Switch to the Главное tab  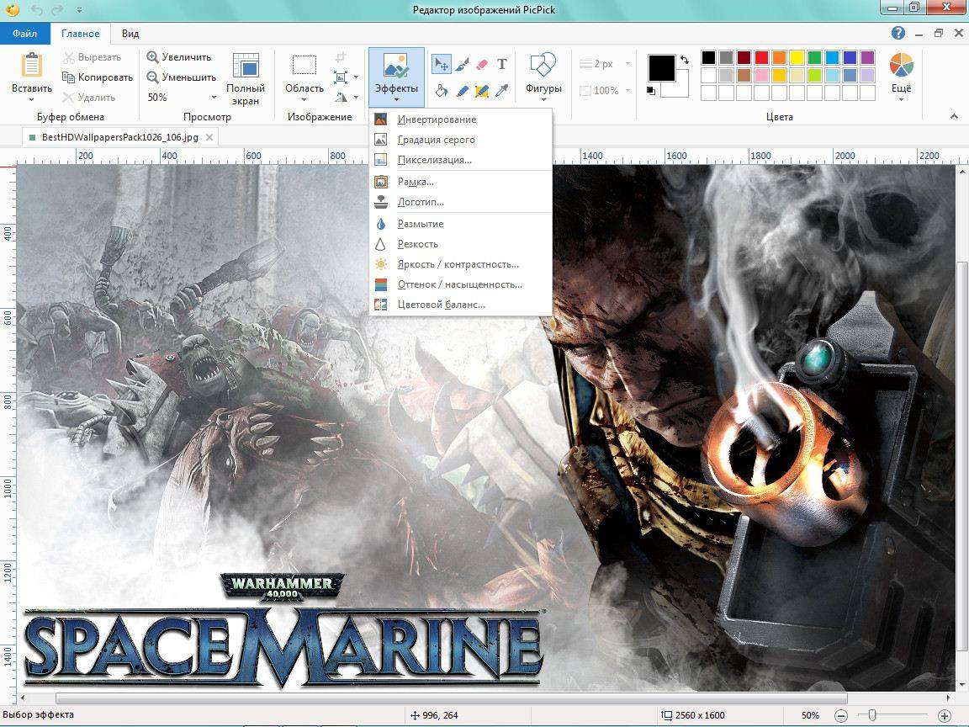pos(81,34)
